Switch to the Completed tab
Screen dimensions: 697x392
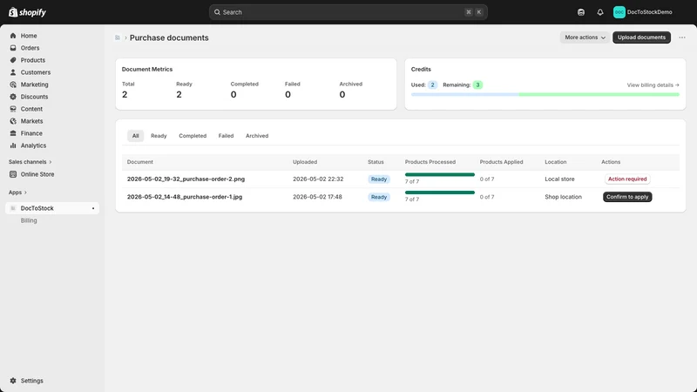193,136
